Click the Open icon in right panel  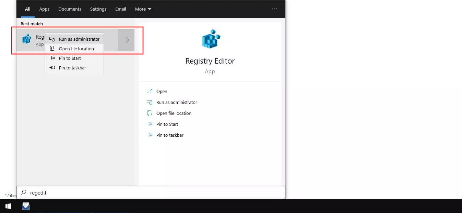click(149, 91)
